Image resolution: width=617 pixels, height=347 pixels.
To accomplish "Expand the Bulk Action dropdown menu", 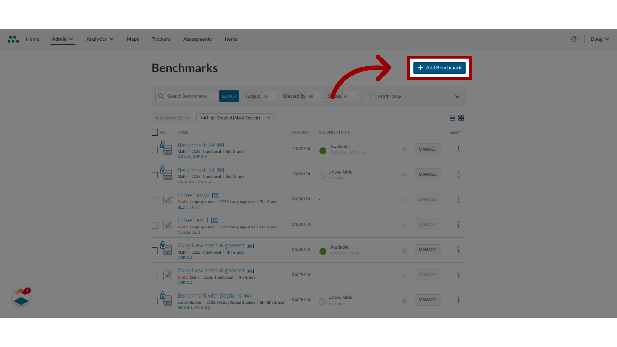I will coord(171,117).
